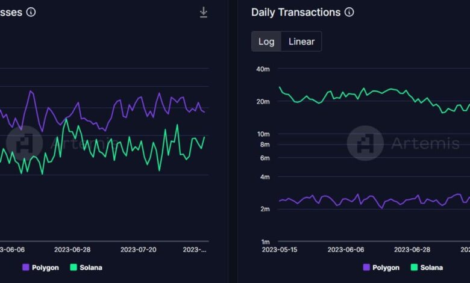470x283 pixels.
Task: Click purple Polygon legend square in addresses chart
Action: [x=26, y=267]
